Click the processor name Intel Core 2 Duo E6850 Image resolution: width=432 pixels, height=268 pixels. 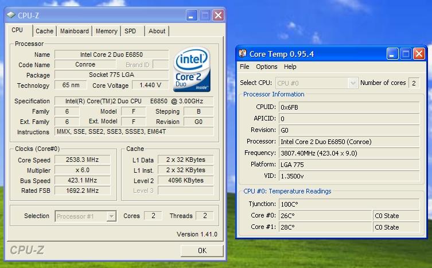click(x=111, y=55)
